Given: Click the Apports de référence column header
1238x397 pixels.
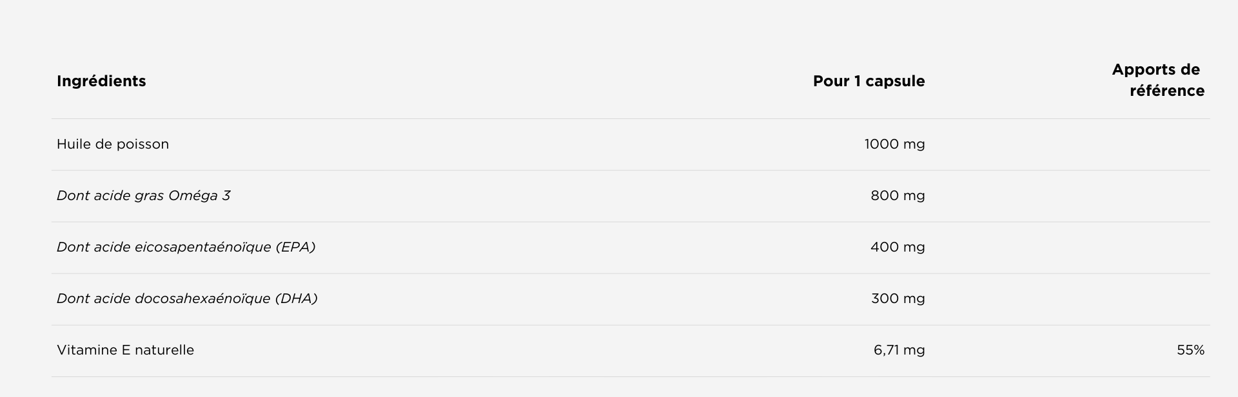Looking at the screenshot, I should tap(1157, 80).
